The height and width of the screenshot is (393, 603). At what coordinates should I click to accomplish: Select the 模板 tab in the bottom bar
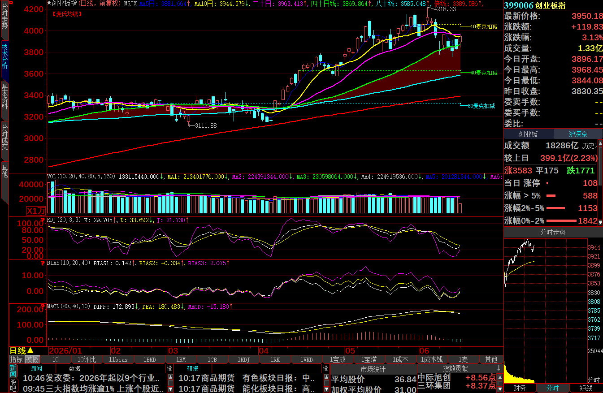pyautogui.click(x=32, y=359)
